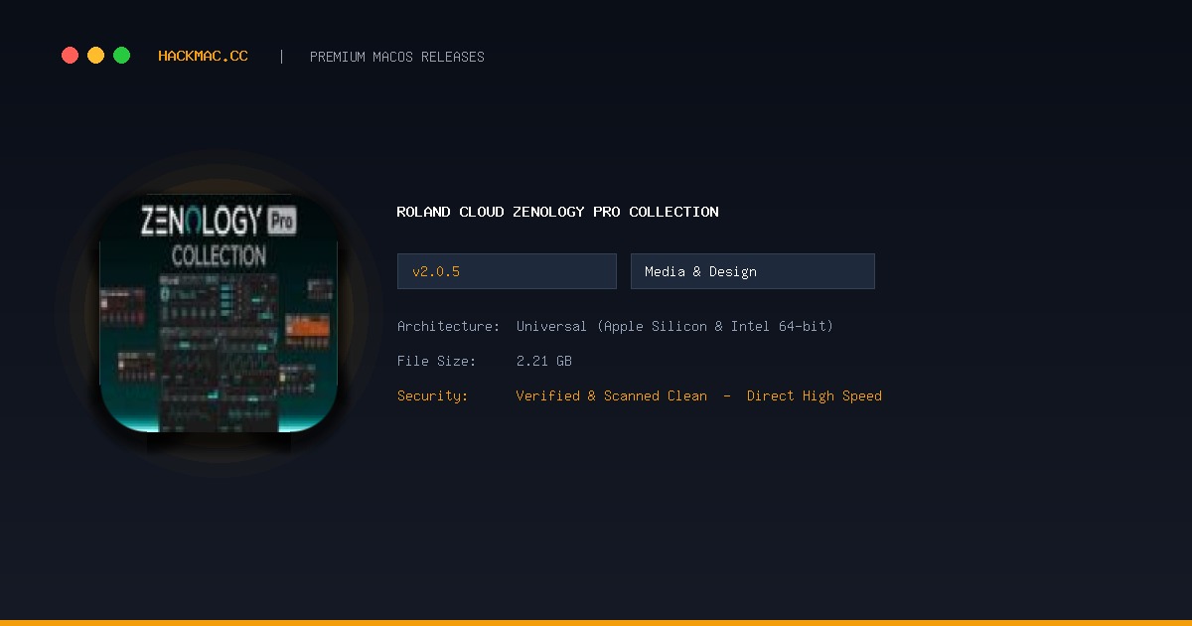Click the 'Media & Design' category badge
Image resolution: width=1192 pixels, height=626 pixels.
point(753,271)
